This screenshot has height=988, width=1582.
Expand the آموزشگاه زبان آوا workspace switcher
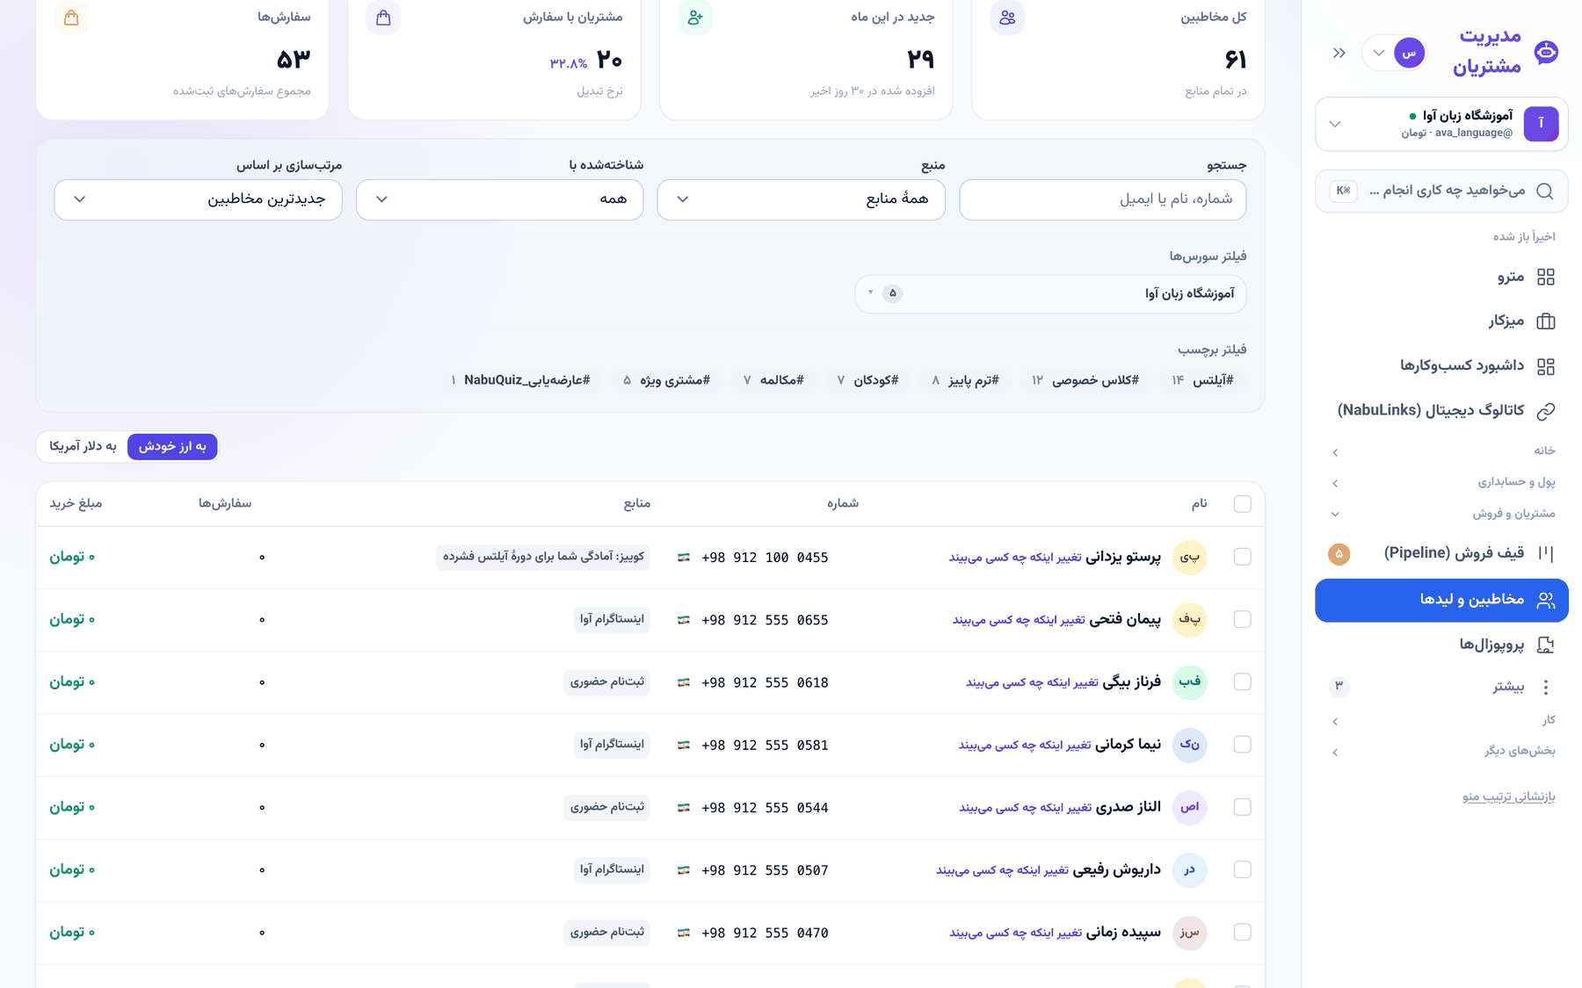tap(1441, 124)
